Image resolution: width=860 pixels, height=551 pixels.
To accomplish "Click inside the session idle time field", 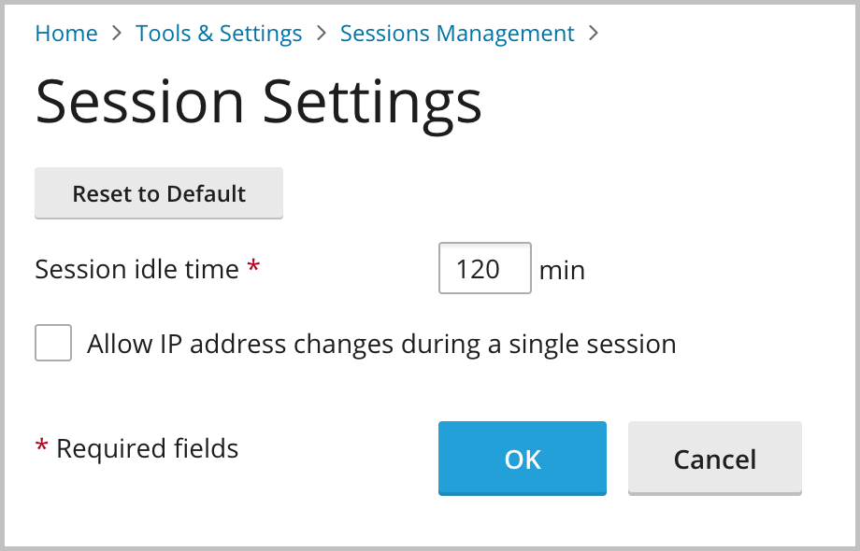I will (484, 268).
